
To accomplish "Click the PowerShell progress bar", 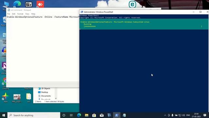I will [x=143, y=26].
